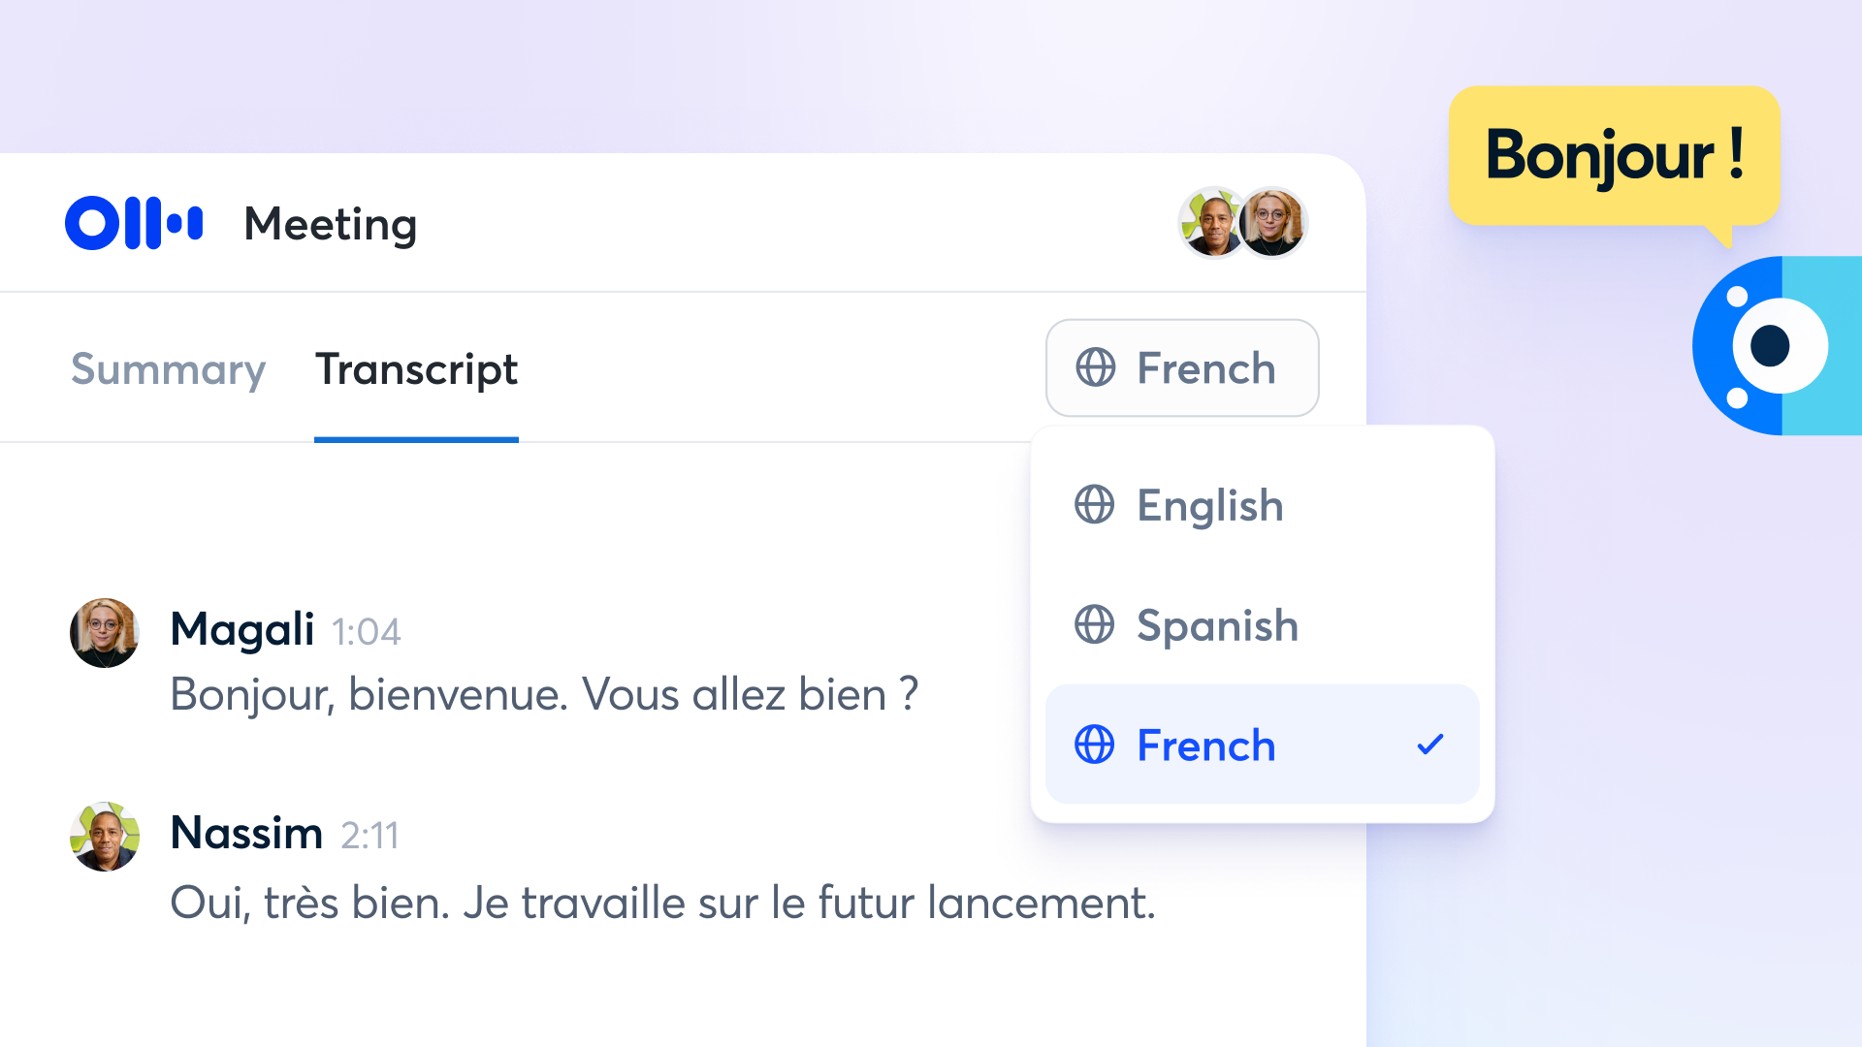Open the Transcript tab
Screen dimensions: 1862x1047
[416, 369]
